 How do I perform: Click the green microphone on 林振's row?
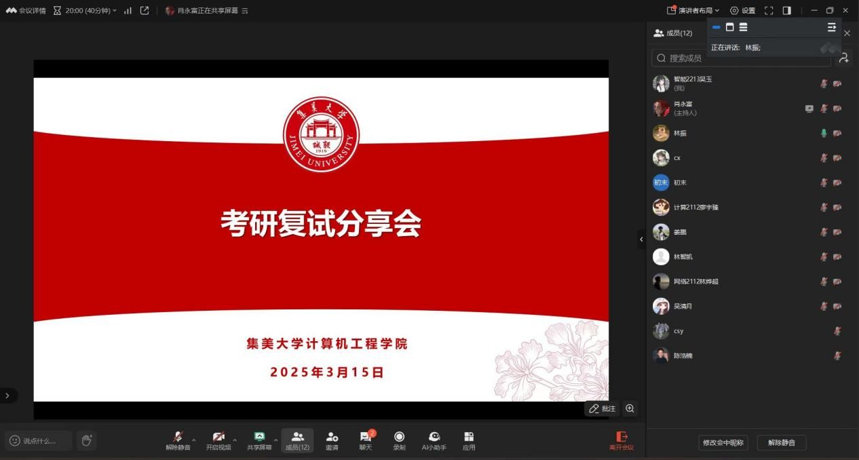click(x=824, y=133)
